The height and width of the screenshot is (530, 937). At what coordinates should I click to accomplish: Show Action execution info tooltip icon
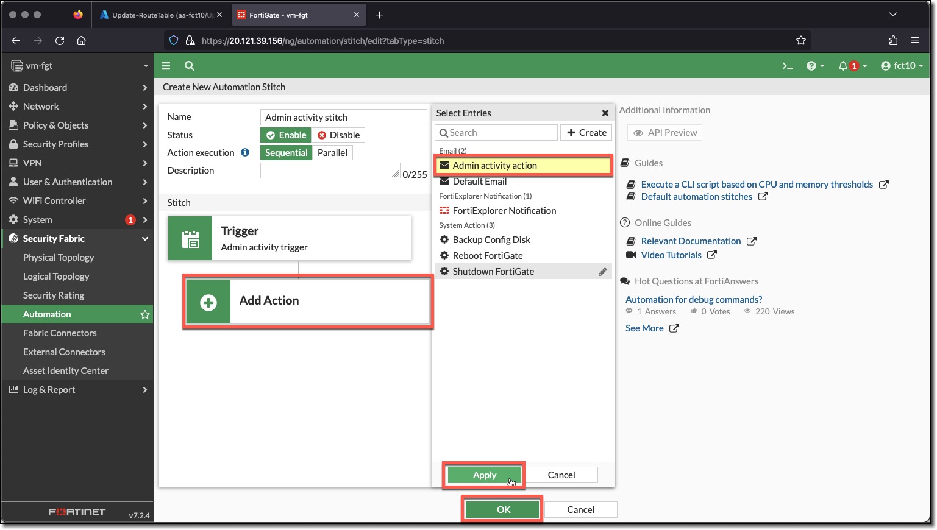click(245, 152)
